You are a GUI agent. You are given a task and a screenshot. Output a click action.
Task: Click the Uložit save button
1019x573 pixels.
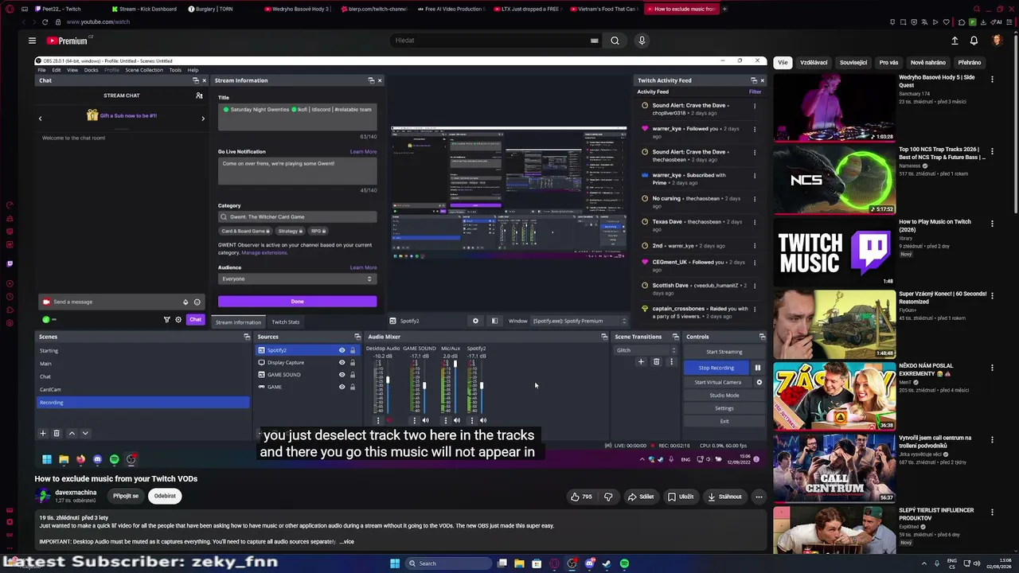click(681, 497)
